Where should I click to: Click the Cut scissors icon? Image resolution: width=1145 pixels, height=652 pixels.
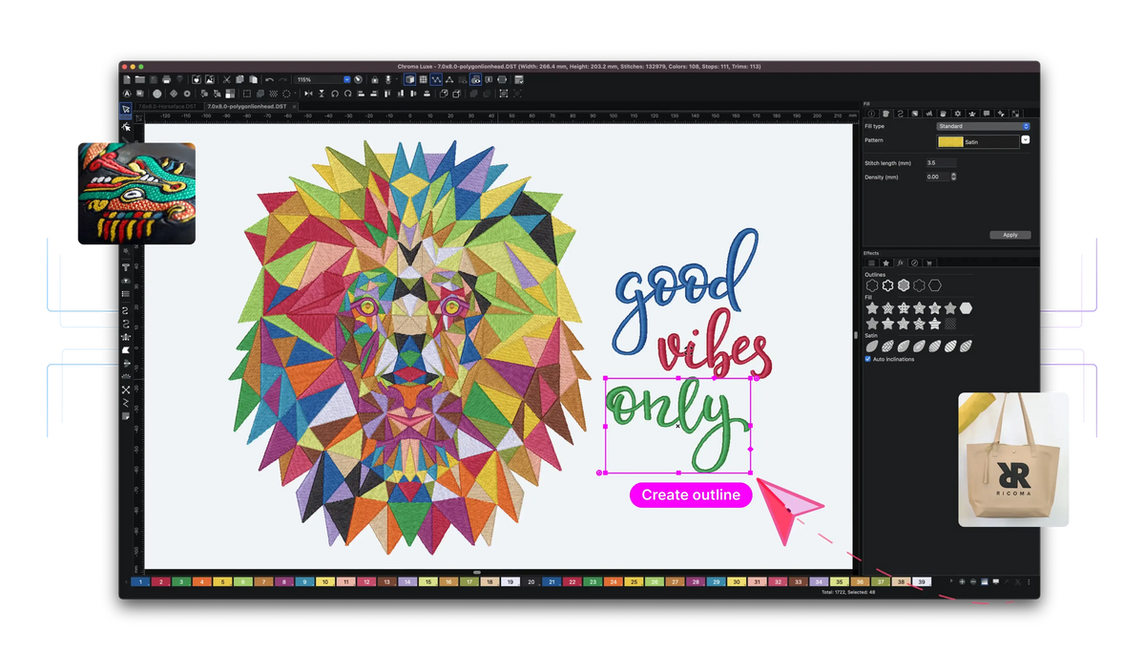click(227, 79)
